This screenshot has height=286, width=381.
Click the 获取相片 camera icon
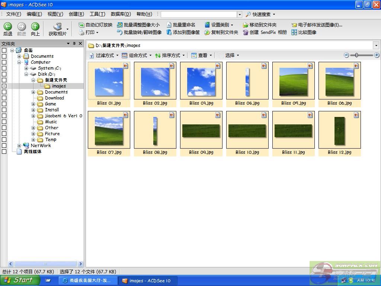(x=58, y=26)
